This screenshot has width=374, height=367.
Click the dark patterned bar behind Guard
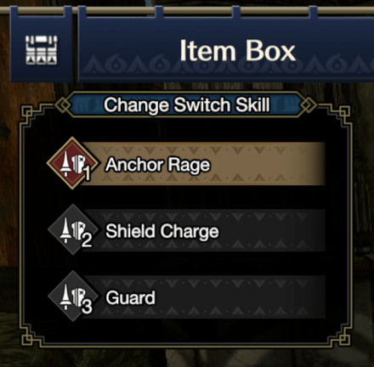coord(203,296)
